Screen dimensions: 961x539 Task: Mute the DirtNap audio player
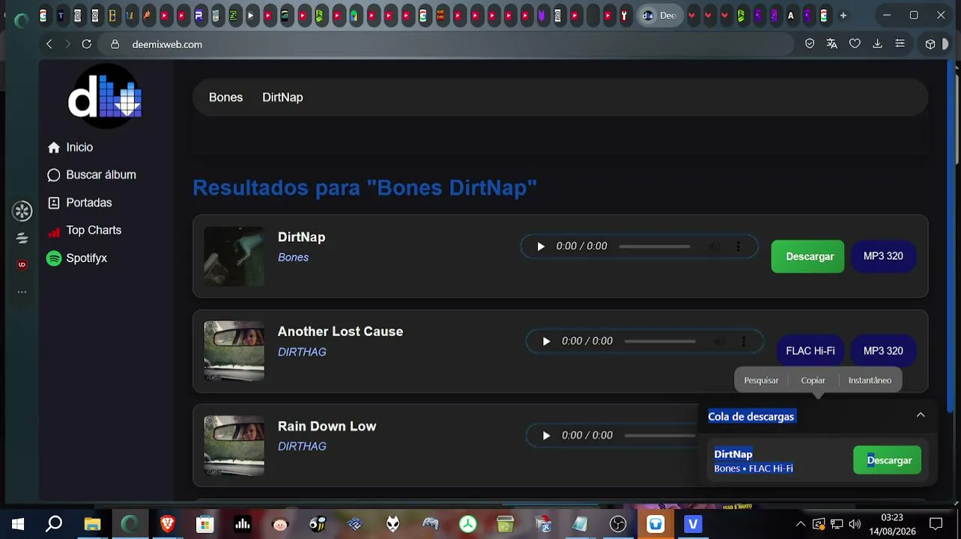(715, 246)
